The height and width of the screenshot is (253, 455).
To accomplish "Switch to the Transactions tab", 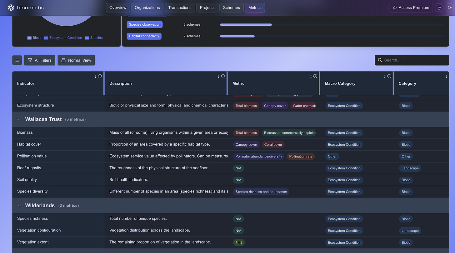I will 180,8.
